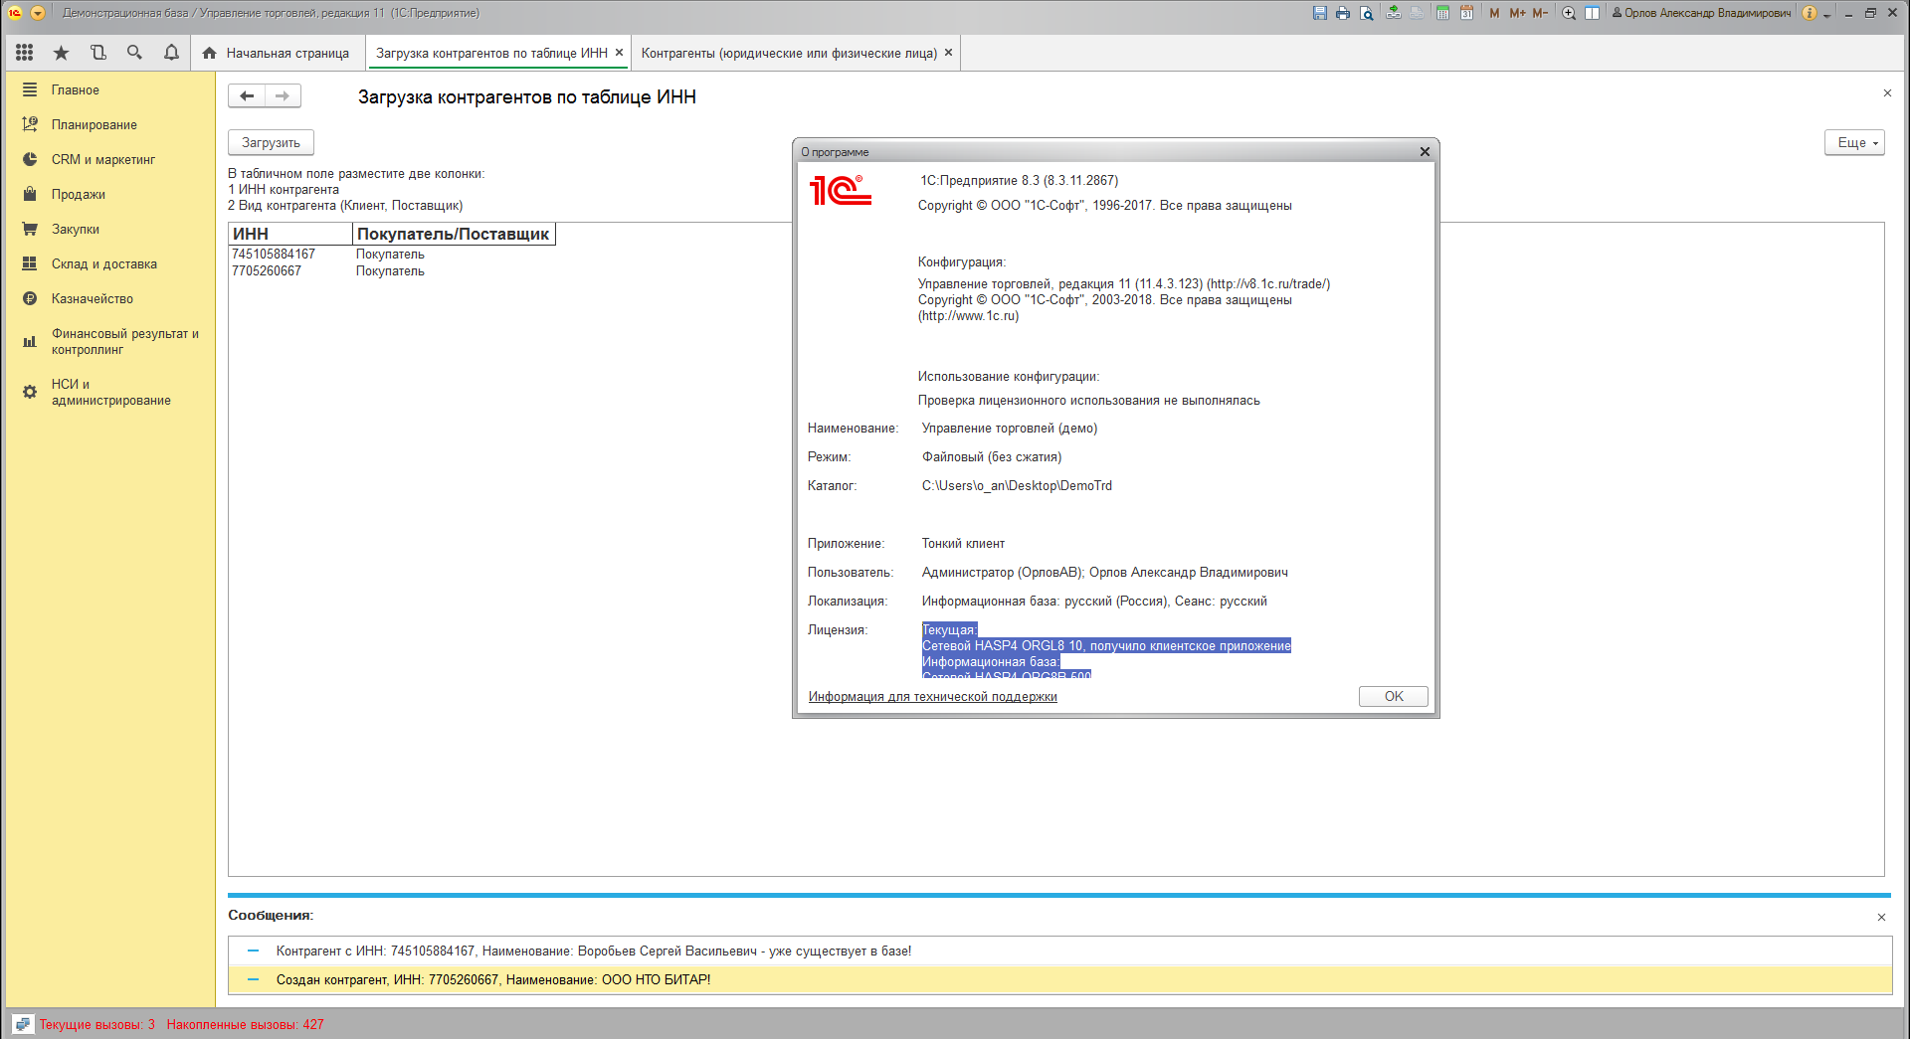1910x1039 pixels.
Task: Click the Закупки cart icon
Action: click(30, 229)
